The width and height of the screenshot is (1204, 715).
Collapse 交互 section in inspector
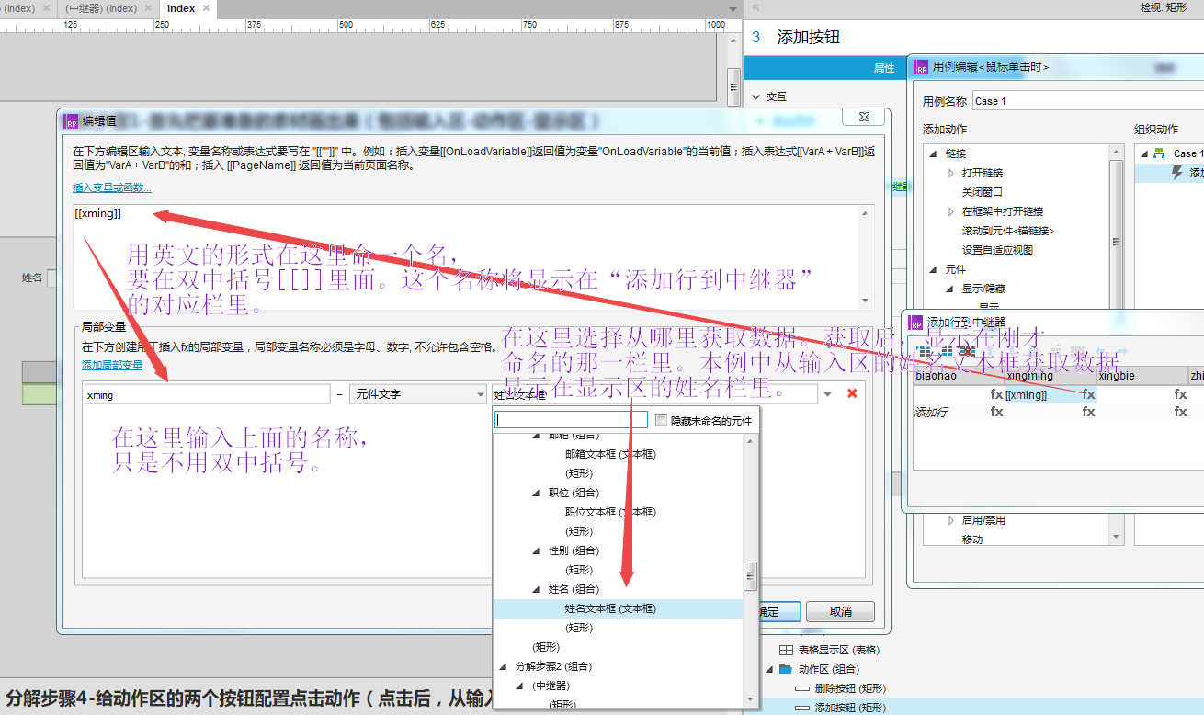(755, 96)
